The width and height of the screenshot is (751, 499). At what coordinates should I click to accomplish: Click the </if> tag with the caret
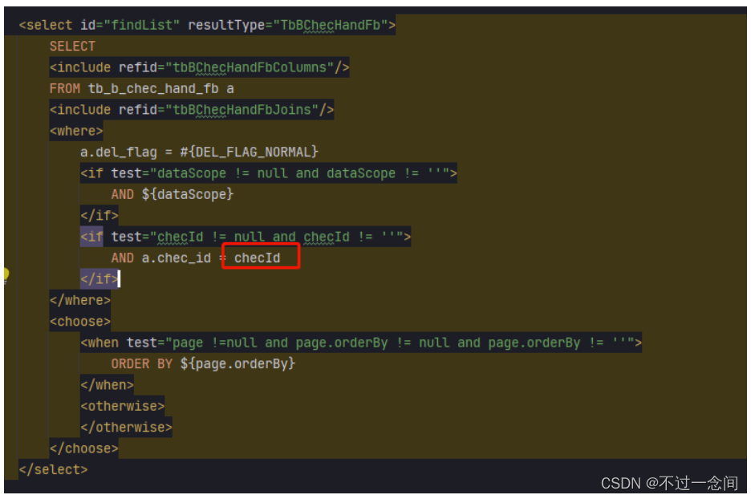[99, 278]
